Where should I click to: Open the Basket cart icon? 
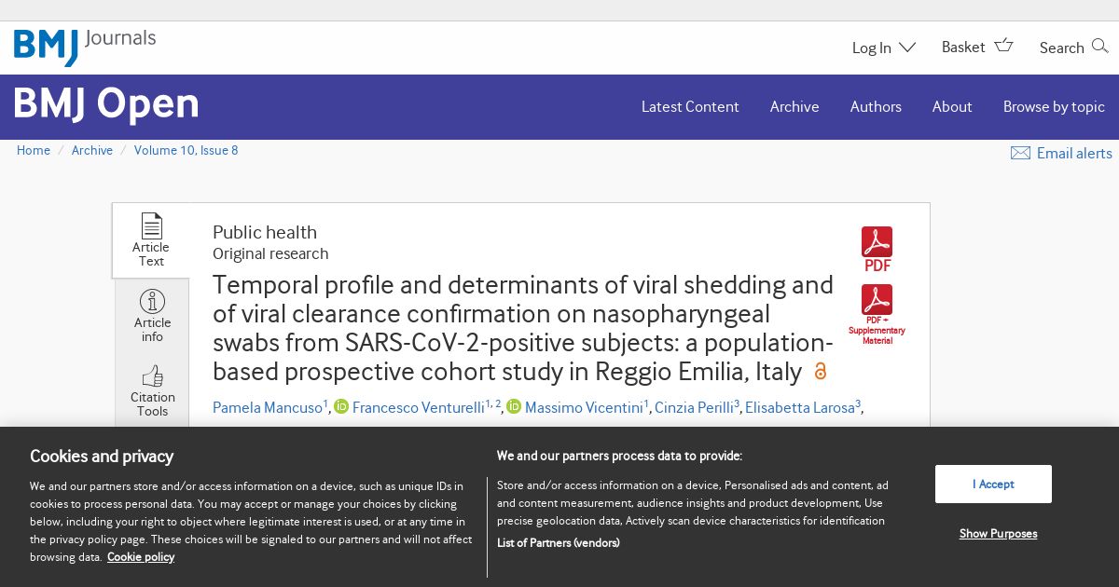[1004, 45]
